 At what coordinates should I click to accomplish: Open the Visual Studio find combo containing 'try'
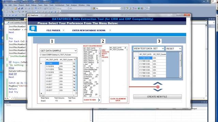(108, 8)
